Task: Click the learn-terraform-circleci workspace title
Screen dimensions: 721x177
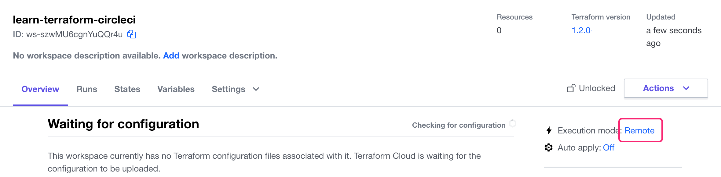Action: tap(74, 20)
